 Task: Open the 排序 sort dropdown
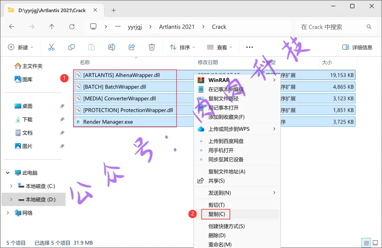click(182, 47)
